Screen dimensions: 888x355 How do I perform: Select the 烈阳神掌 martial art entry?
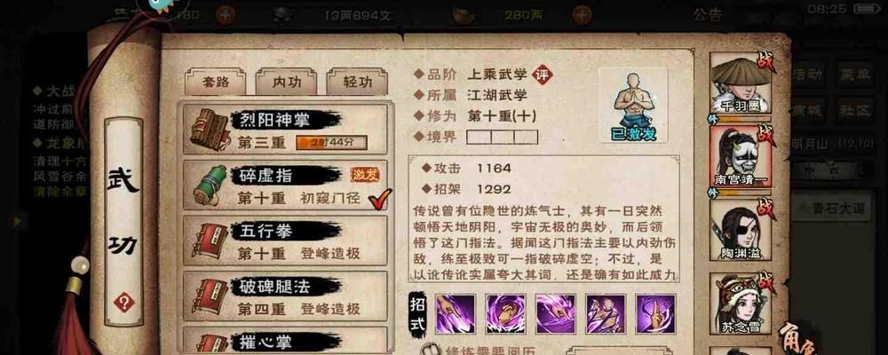(x=285, y=130)
